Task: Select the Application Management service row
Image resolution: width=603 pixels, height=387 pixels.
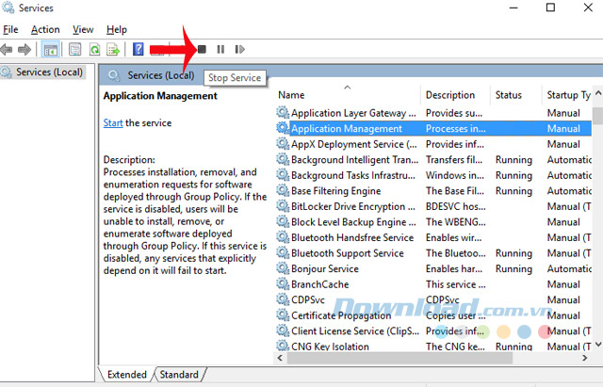Action: [x=433, y=128]
